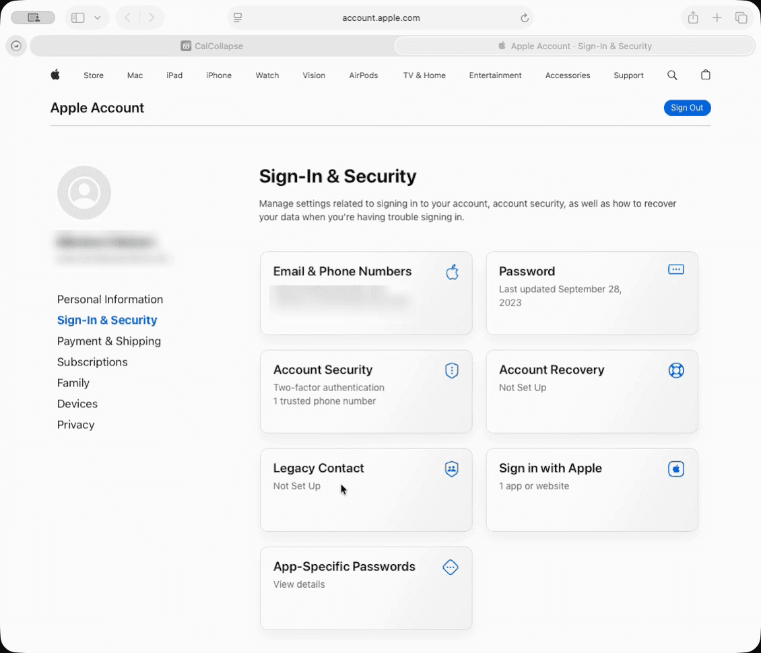Image resolution: width=761 pixels, height=653 pixels.
Task: Open the Store menu
Action: point(94,75)
